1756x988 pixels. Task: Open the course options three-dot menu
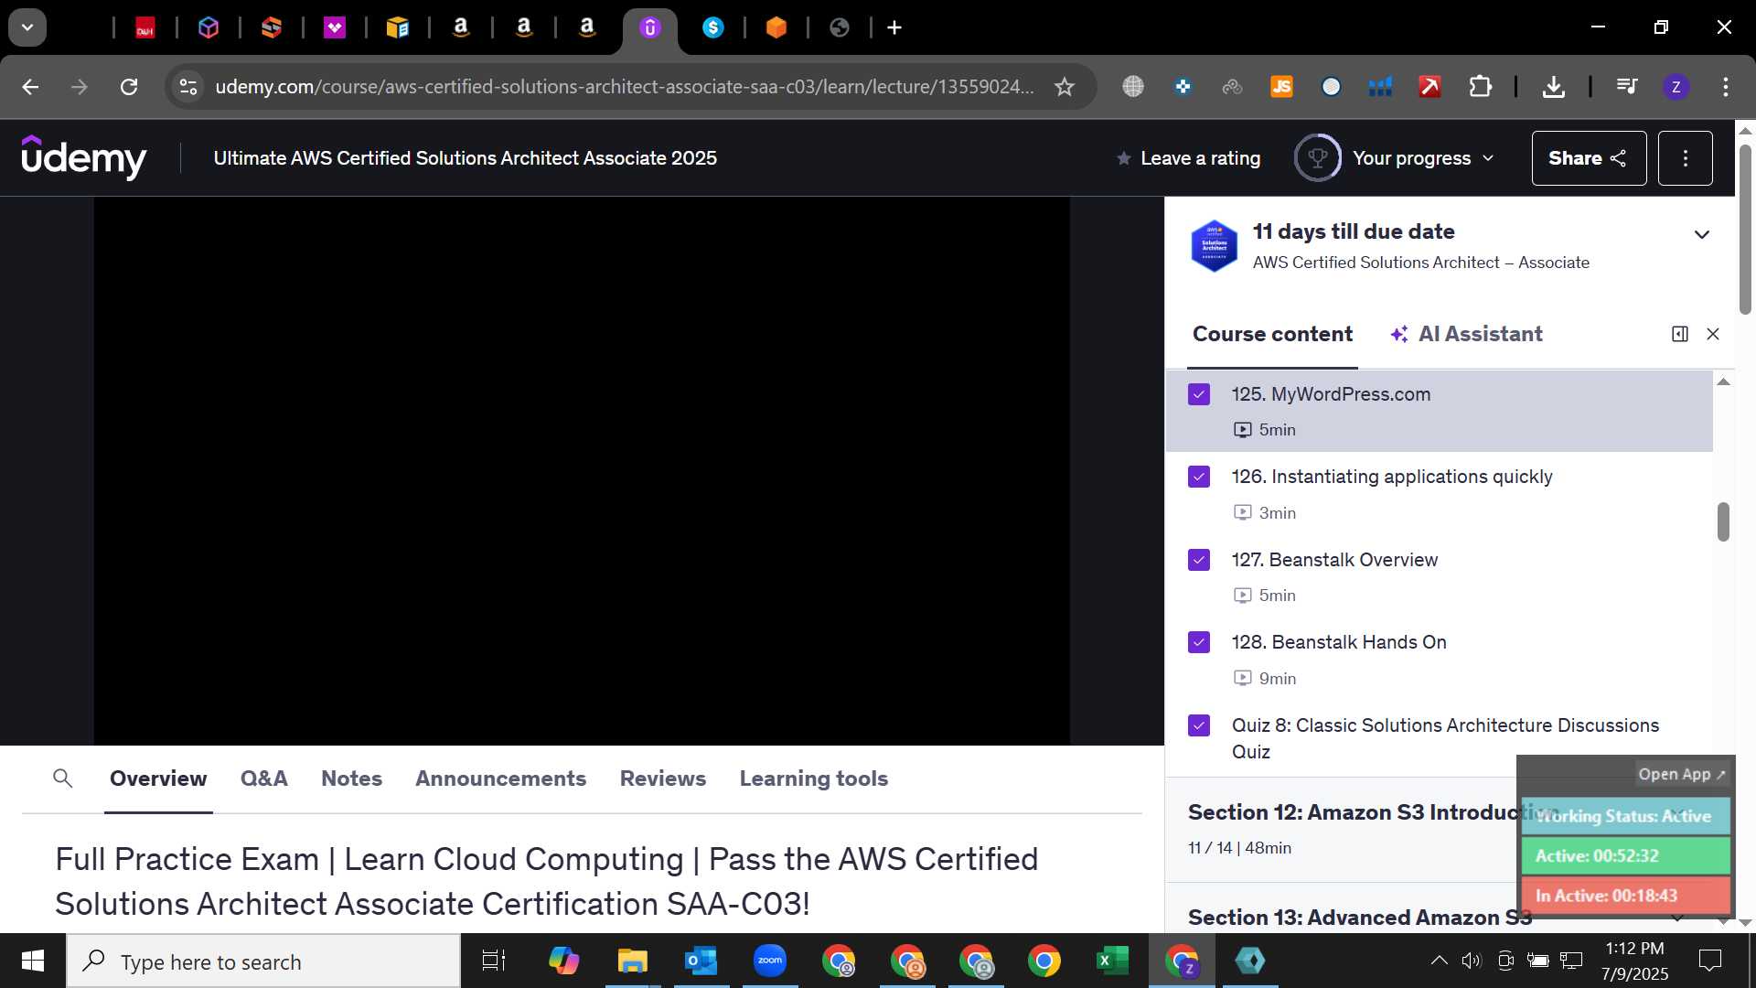tap(1685, 158)
